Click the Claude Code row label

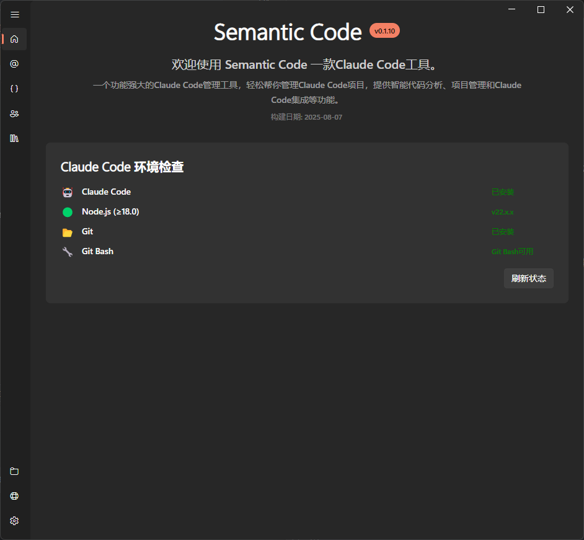[x=106, y=192]
